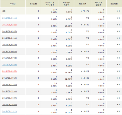Click the 2015/08/03(月) date link
The height and width of the screenshot is (115, 122).
(9, 31)
